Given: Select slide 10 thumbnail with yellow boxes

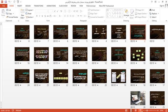Looking at the screenshot, I should tap(138, 54).
